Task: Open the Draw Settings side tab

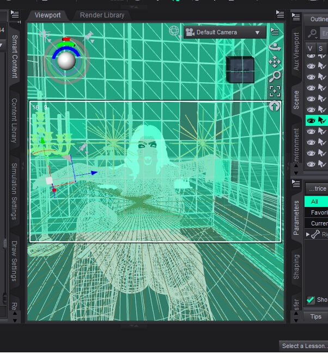Action: coord(15,261)
